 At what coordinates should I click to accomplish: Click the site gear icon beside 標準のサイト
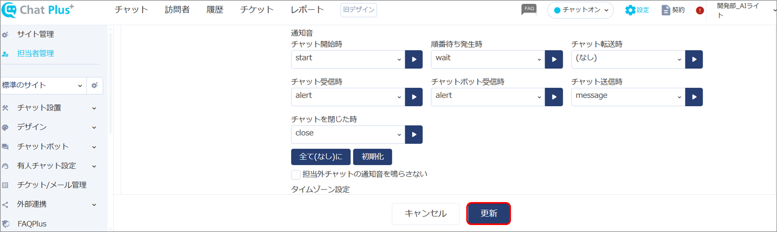tap(95, 86)
